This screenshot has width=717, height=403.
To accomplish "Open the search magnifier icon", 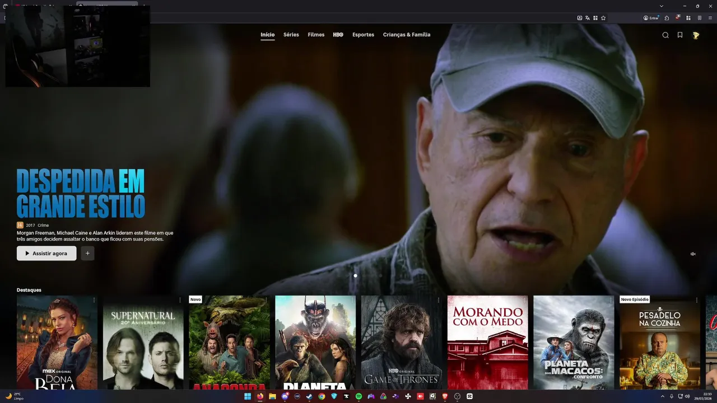I will [665, 35].
